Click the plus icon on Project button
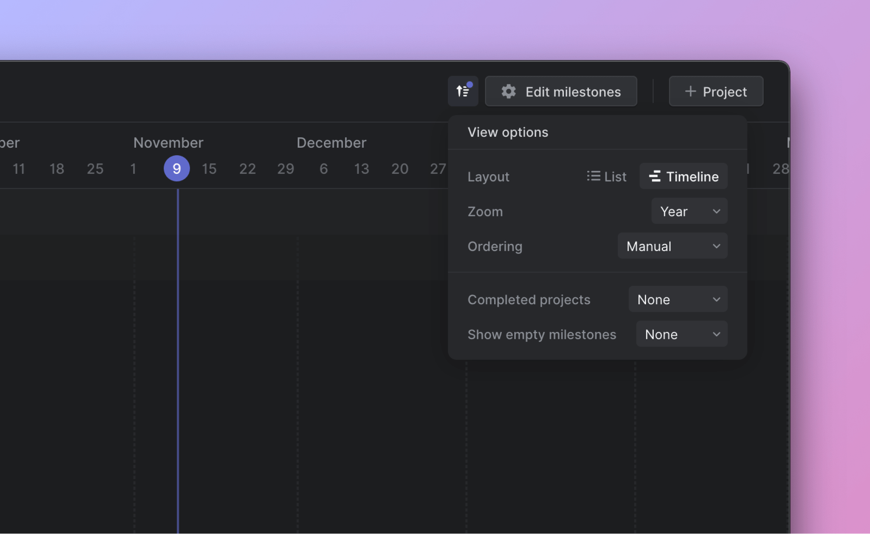Viewport: 870px width, 534px height. pos(690,91)
